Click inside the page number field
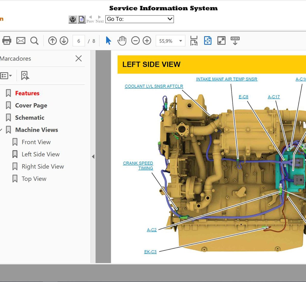The height and width of the screenshot is (282, 306). (79, 40)
